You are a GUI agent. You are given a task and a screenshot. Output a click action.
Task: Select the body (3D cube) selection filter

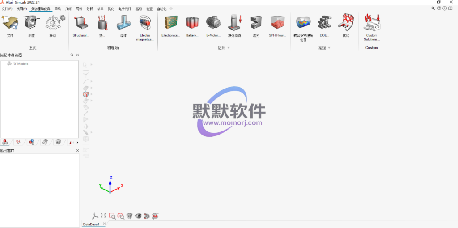[85, 94]
